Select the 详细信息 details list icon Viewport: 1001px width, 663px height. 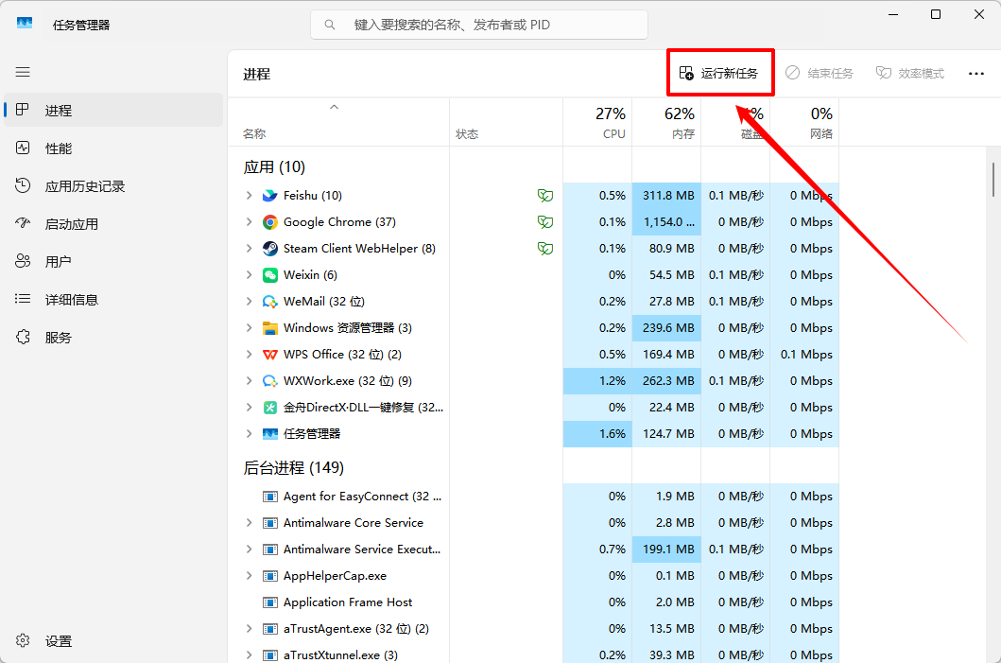tap(23, 299)
